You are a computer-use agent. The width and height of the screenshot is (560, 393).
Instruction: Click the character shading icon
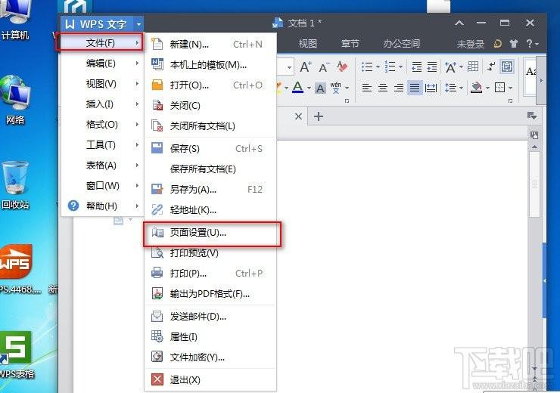(319, 88)
